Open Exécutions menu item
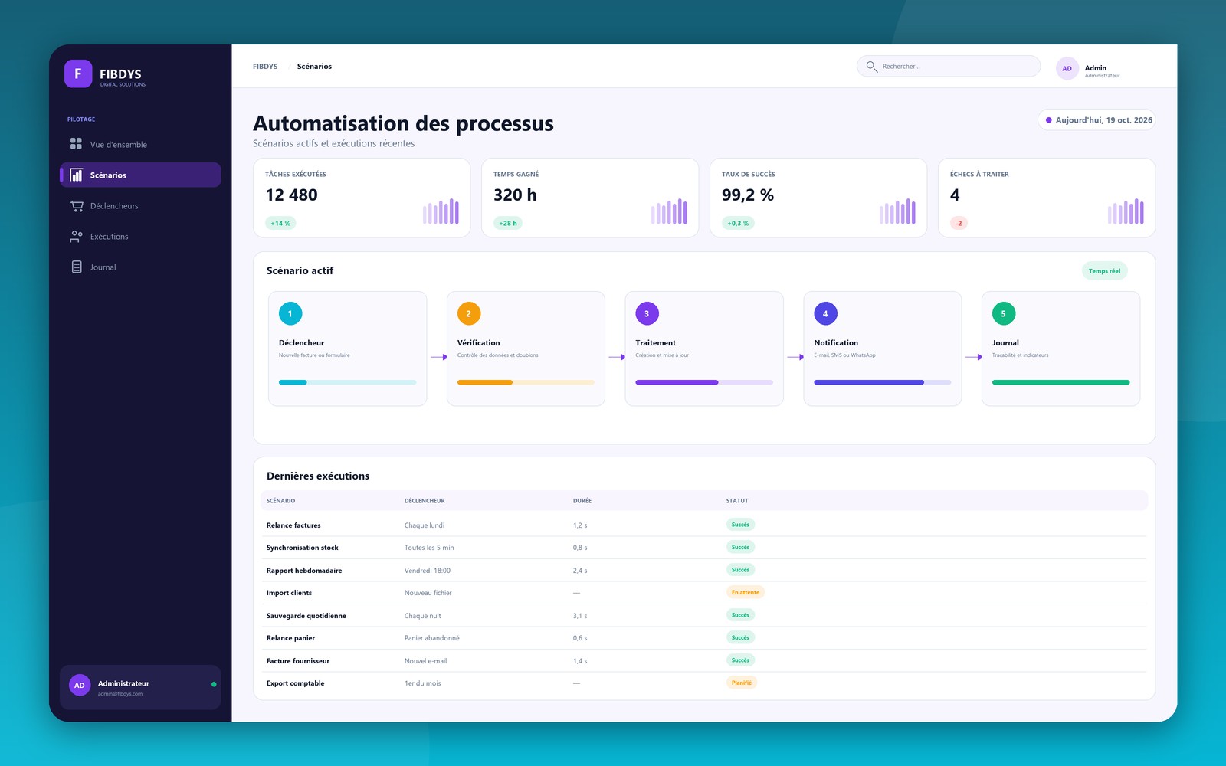1226x766 pixels. click(x=140, y=236)
